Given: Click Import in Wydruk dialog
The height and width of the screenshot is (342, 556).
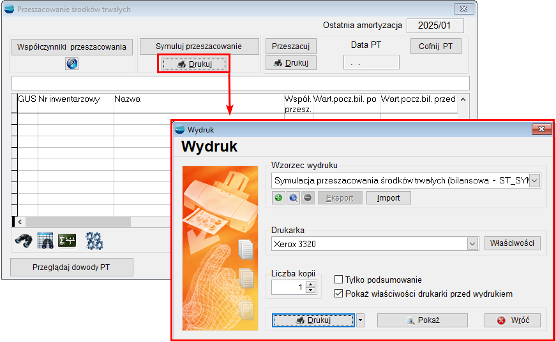Looking at the screenshot, I should [x=389, y=197].
